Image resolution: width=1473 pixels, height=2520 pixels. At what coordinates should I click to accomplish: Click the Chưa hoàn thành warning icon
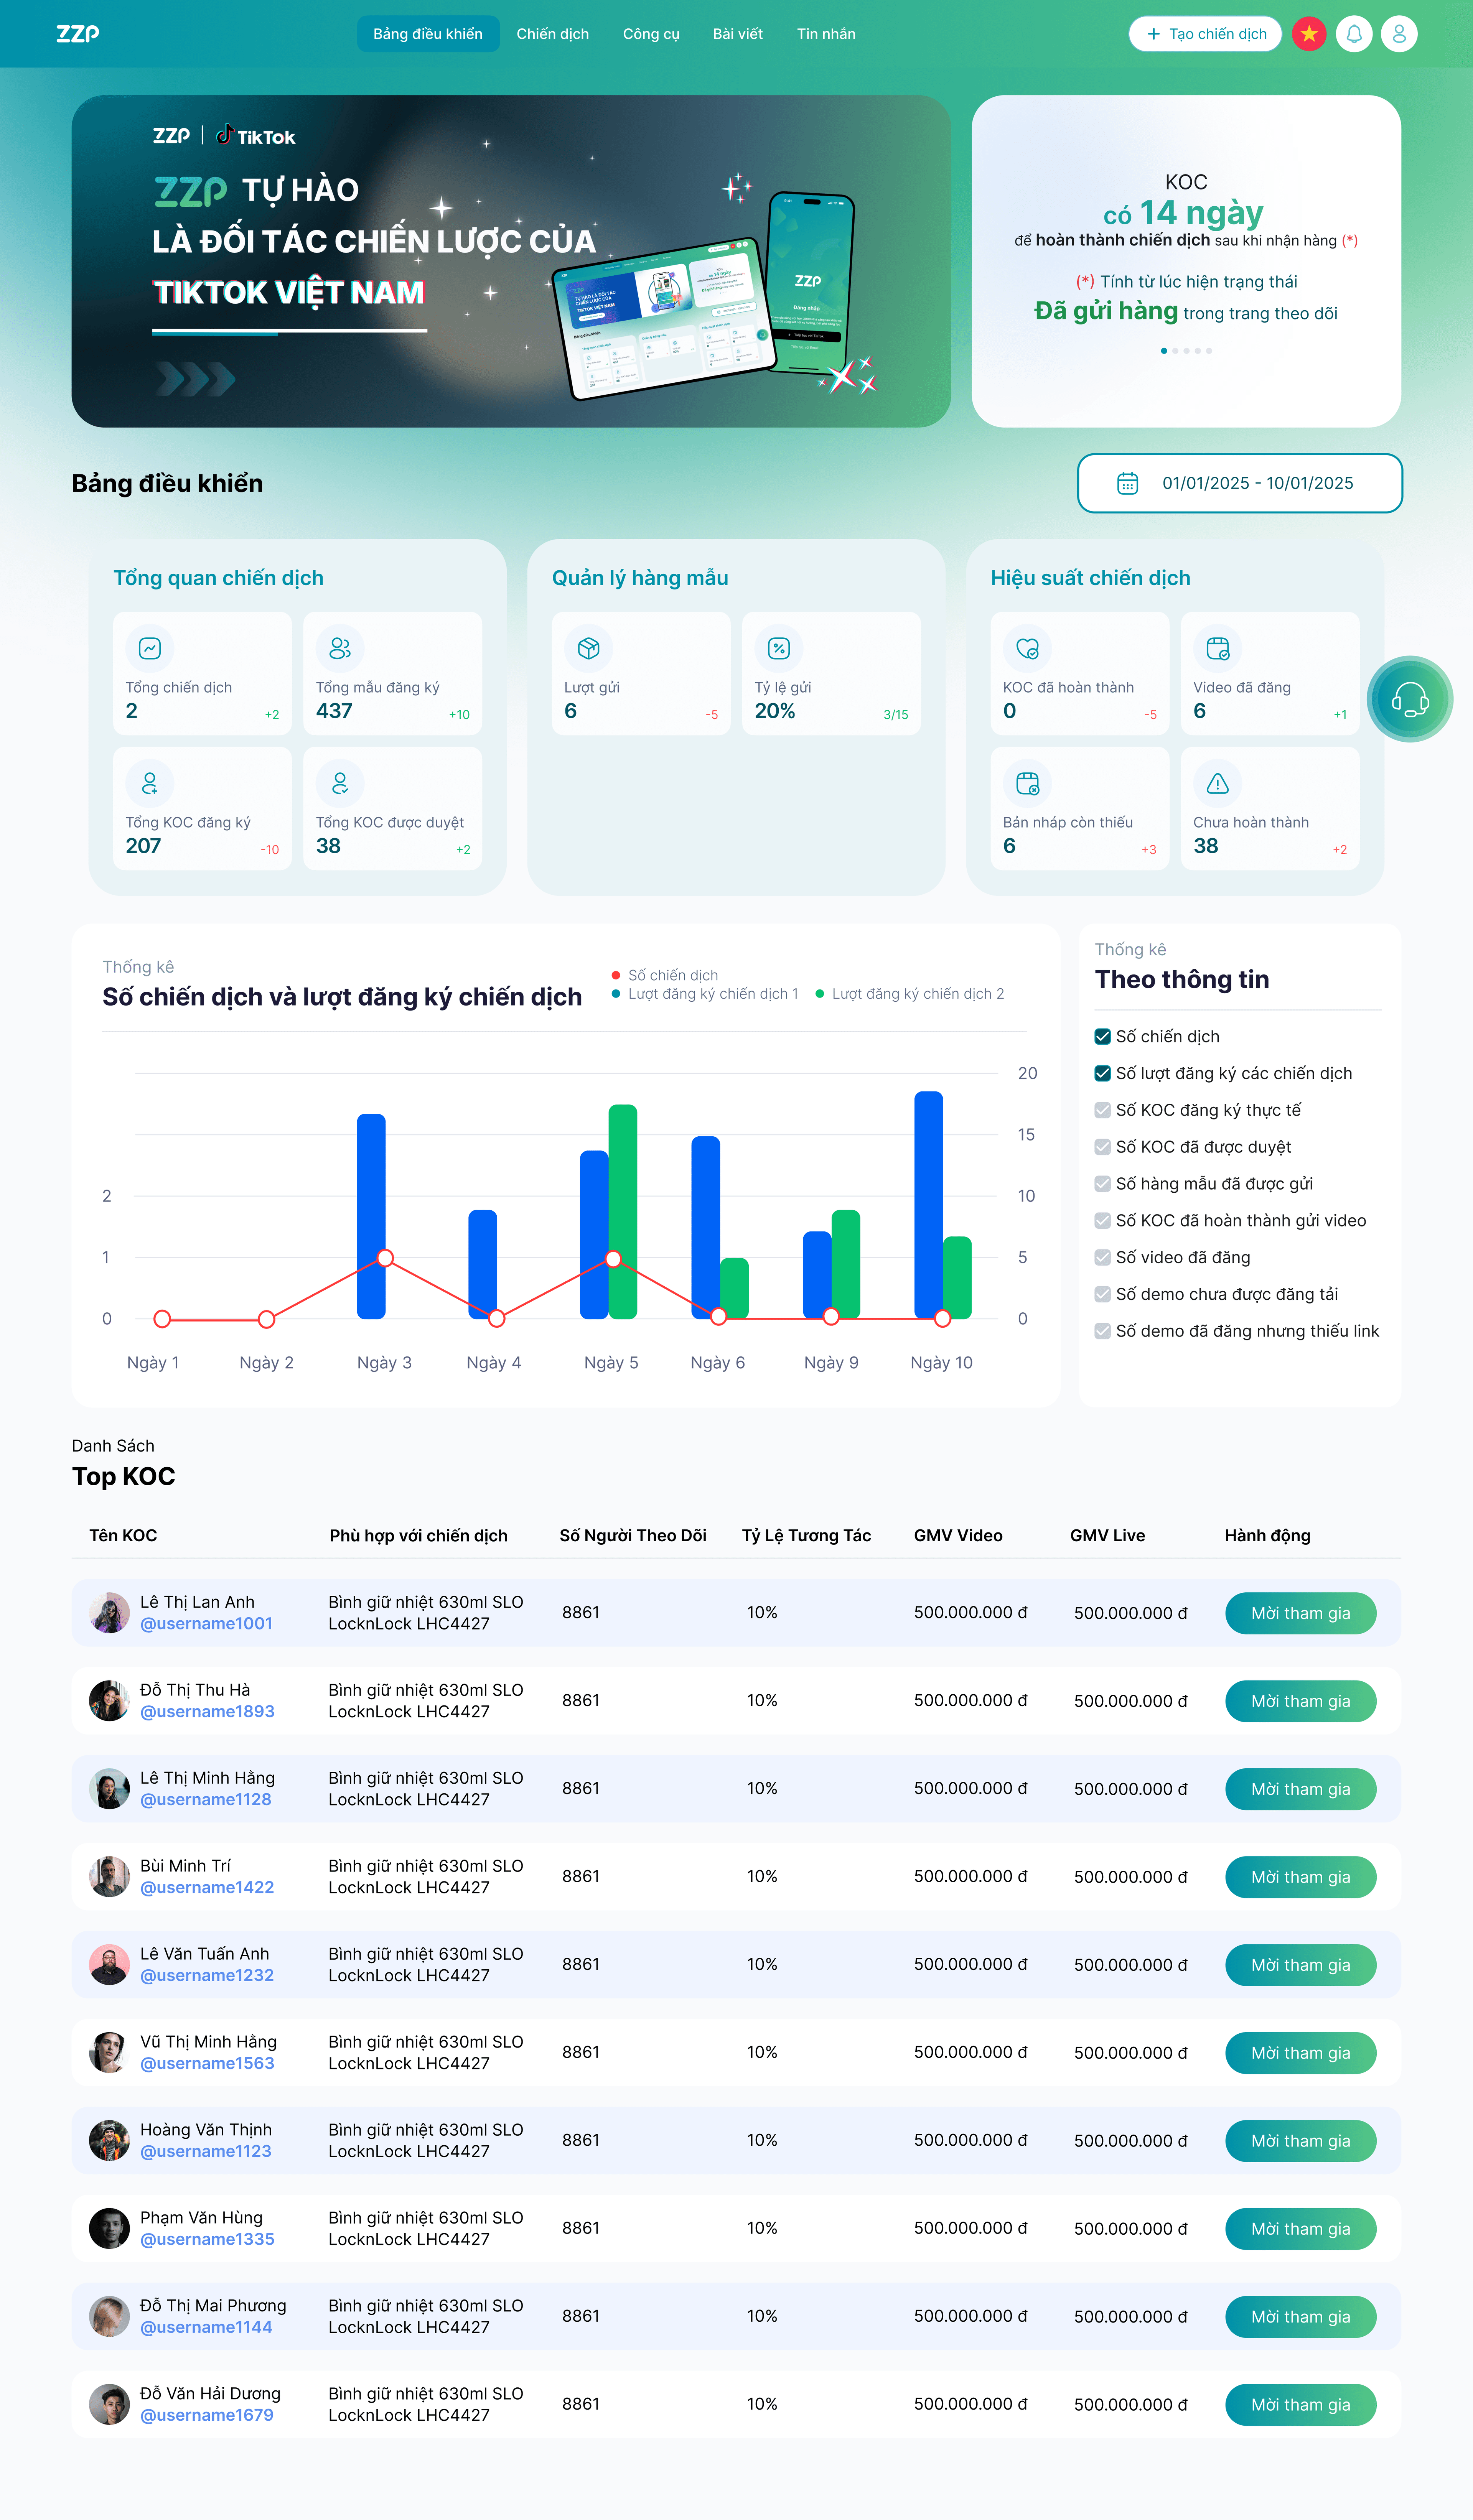tap(1217, 783)
